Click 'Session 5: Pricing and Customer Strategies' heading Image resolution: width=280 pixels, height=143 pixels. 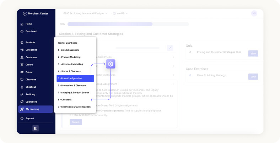[91, 34]
